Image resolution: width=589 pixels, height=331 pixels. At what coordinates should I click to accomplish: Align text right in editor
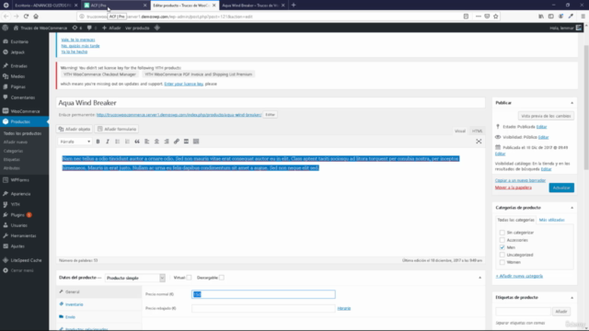point(167,142)
